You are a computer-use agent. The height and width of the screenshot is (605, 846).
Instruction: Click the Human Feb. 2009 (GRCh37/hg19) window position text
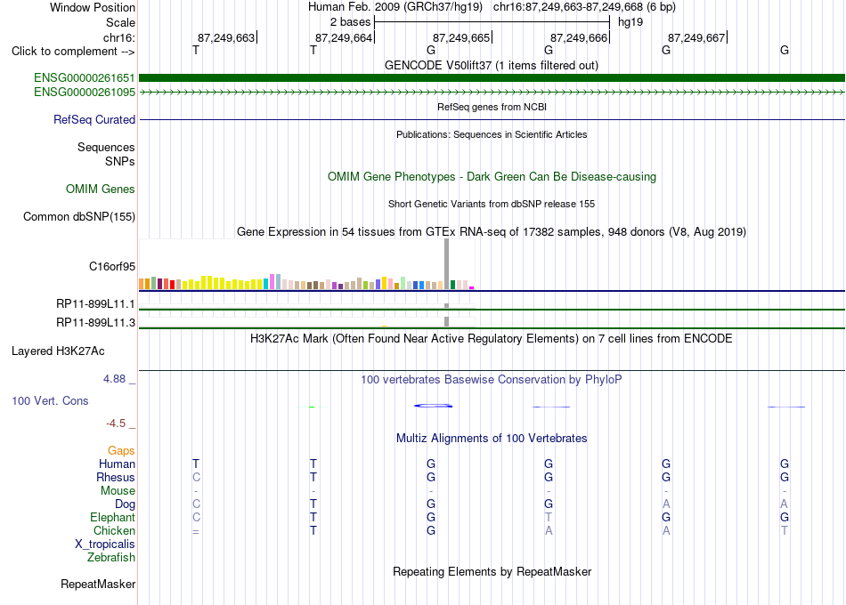pyautogui.click(x=395, y=7)
